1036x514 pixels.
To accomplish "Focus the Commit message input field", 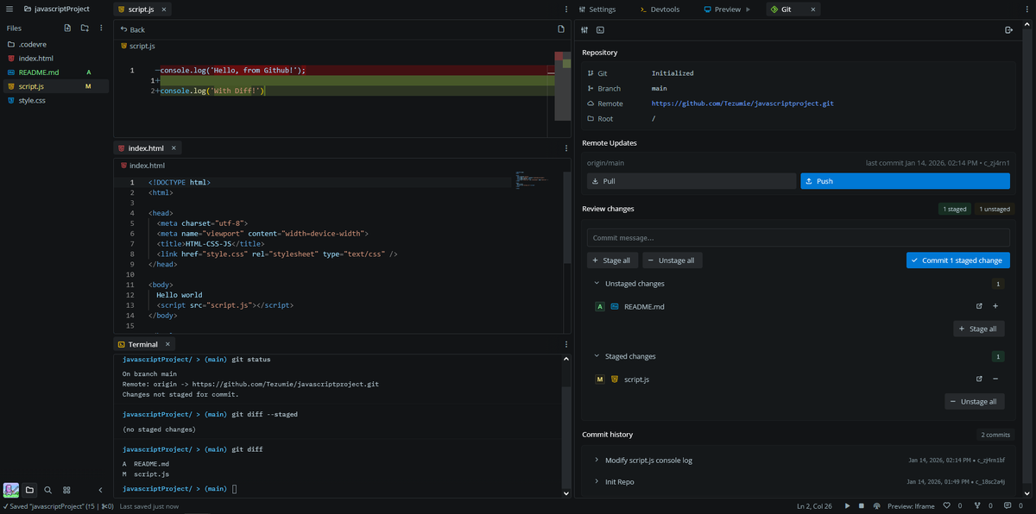I will point(799,238).
